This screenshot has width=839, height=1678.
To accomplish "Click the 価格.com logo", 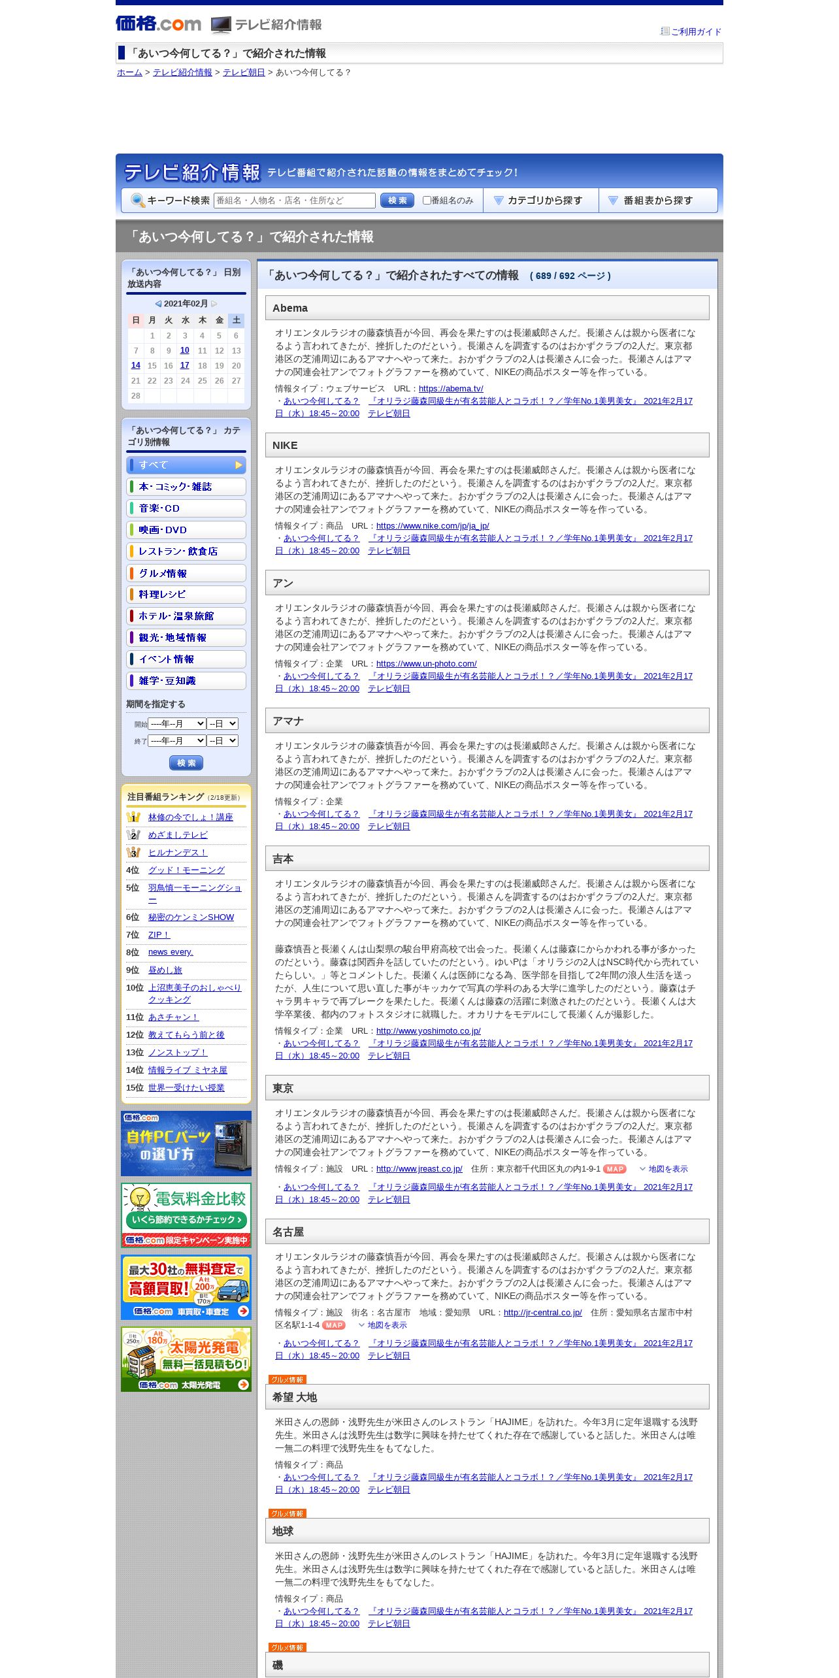I will click(158, 24).
